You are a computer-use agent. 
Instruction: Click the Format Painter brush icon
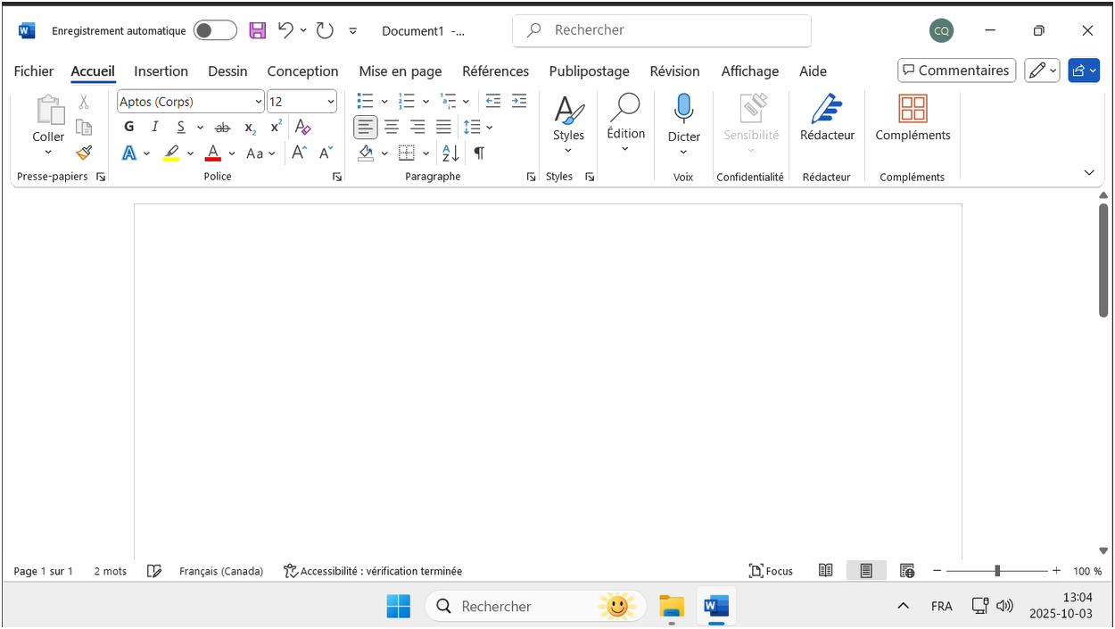click(84, 153)
